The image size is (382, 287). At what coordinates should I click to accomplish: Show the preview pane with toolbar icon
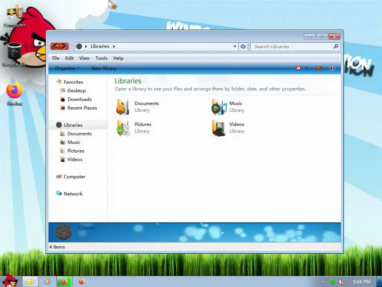(319, 68)
